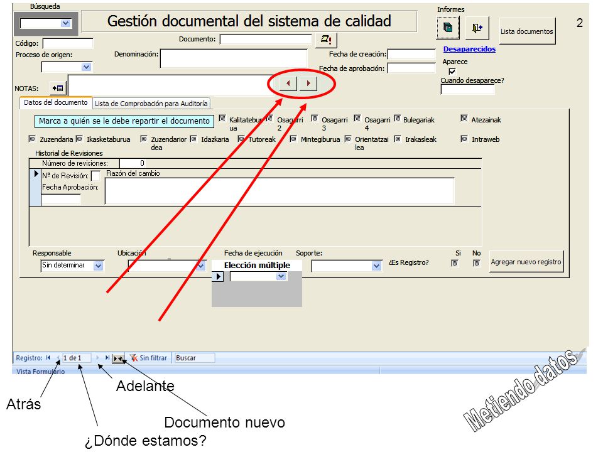Check the Zuzendariordea checkbox

click(x=143, y=139)
